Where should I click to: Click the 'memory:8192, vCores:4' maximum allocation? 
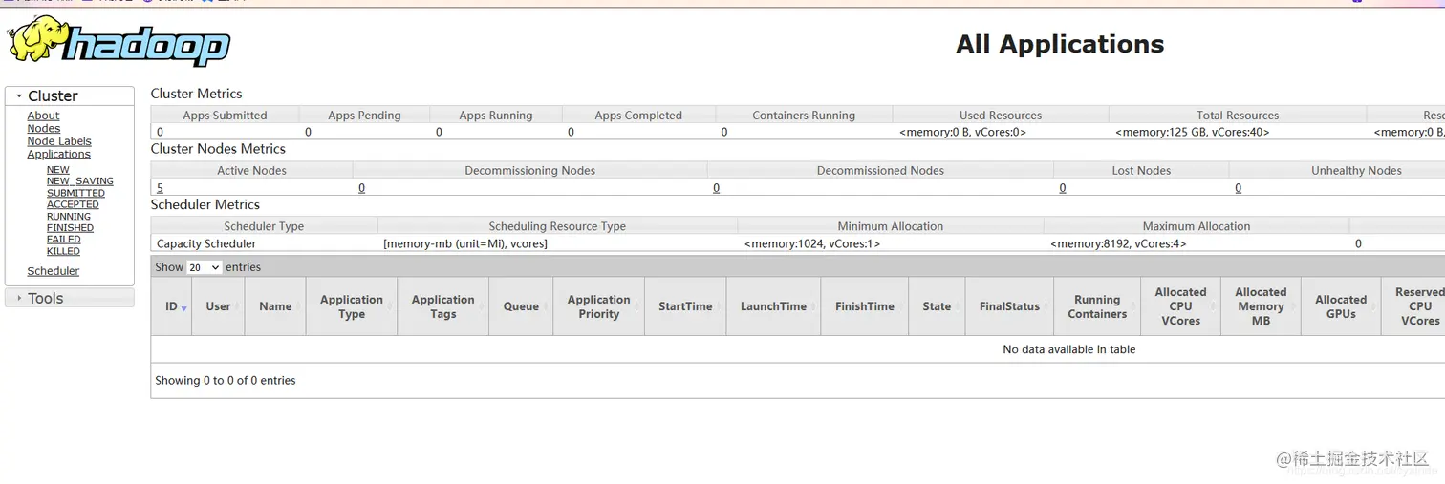coord(1118,244)
